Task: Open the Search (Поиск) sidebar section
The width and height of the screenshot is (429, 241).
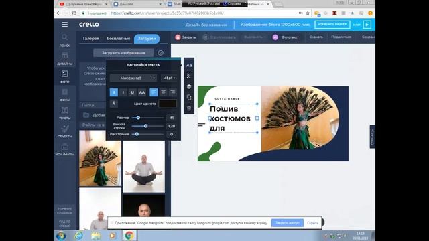Action: (x=64, y=40)
